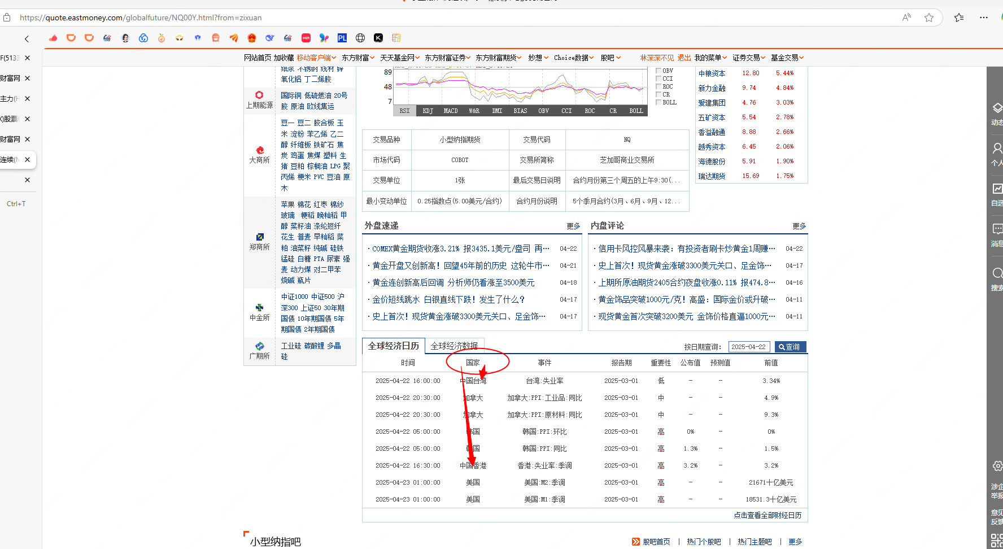The image size is (1003, 549).
Task: Expand the 移动客户端 dropdown menu
Action: (x=316, y=58)
